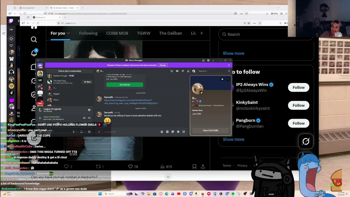Open Discord user settings gear
This screenshot has height=197, width=350.
click(89, 132)
